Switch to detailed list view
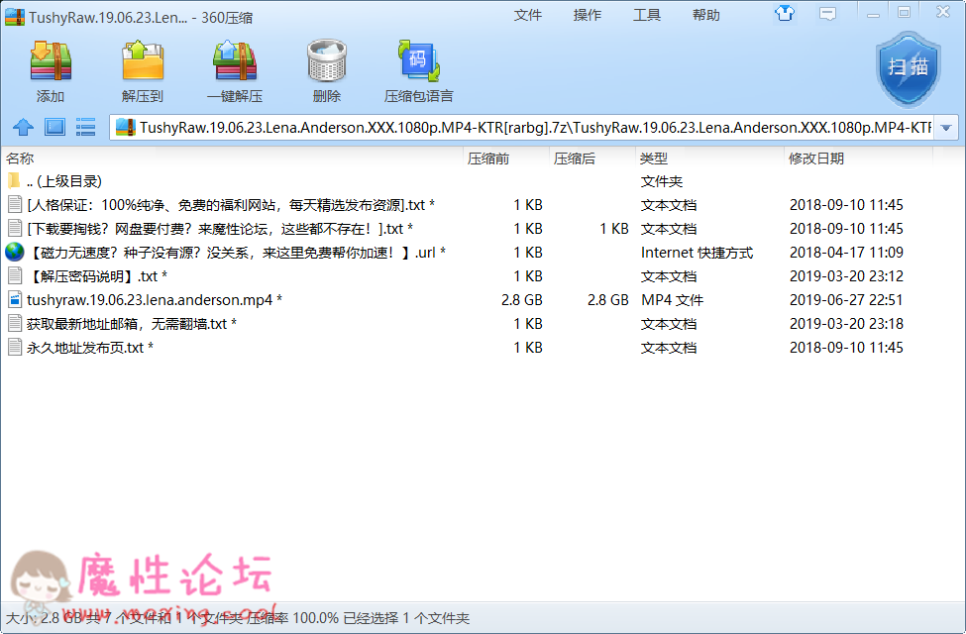The width and height of the screenshot is (966, 634). (85, 127)
